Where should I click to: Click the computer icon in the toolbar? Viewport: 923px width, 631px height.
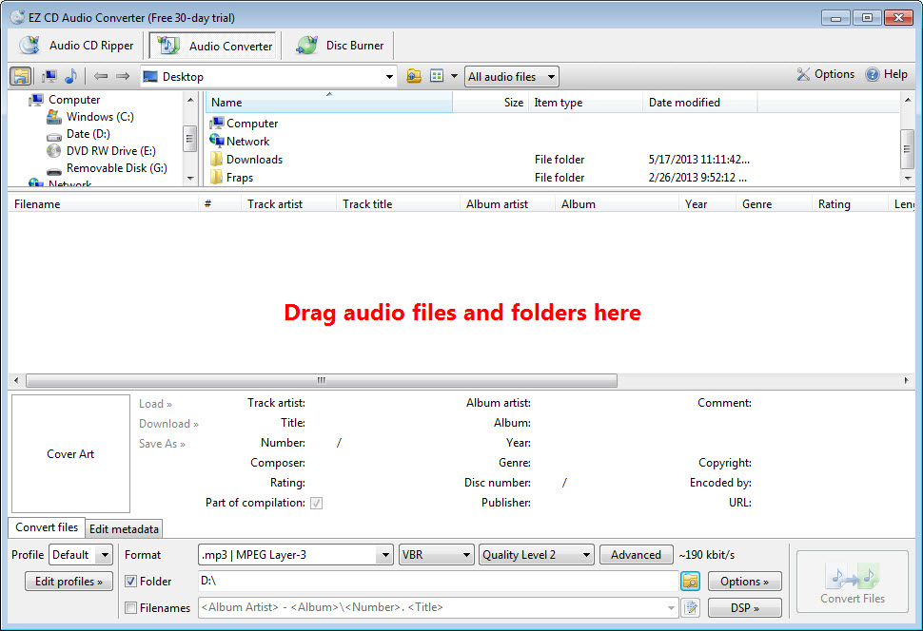pyautogui.click(x=49, y=76)
